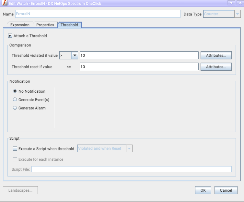Open the comparison operator dropdown

click(x=75, y=56)
